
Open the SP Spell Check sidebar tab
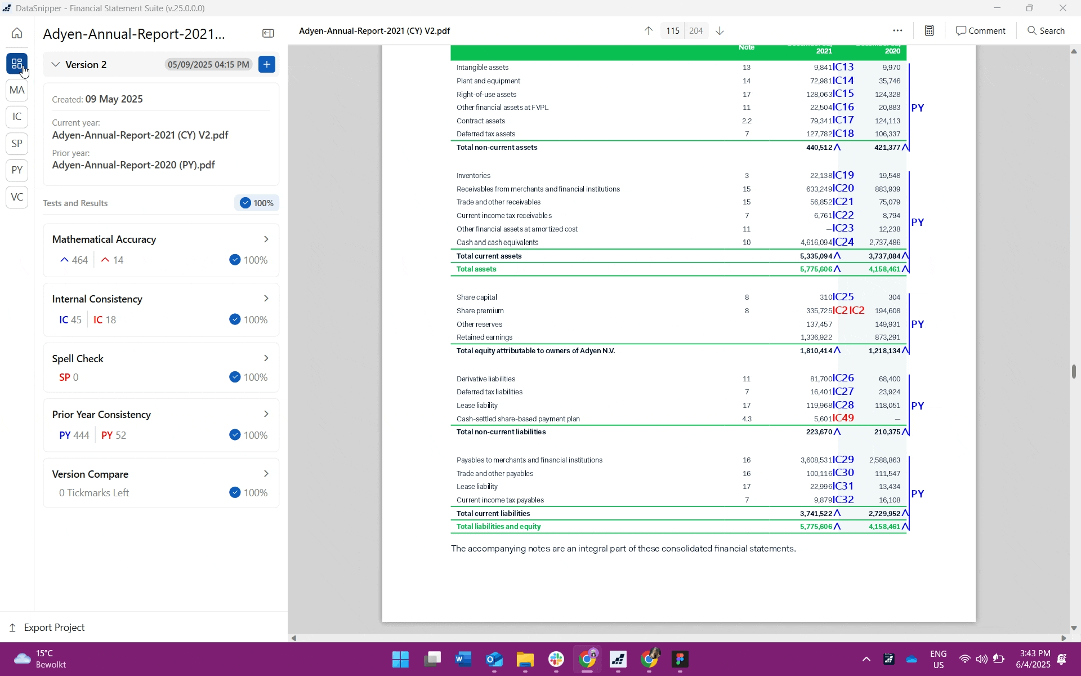tap(17, 144)
